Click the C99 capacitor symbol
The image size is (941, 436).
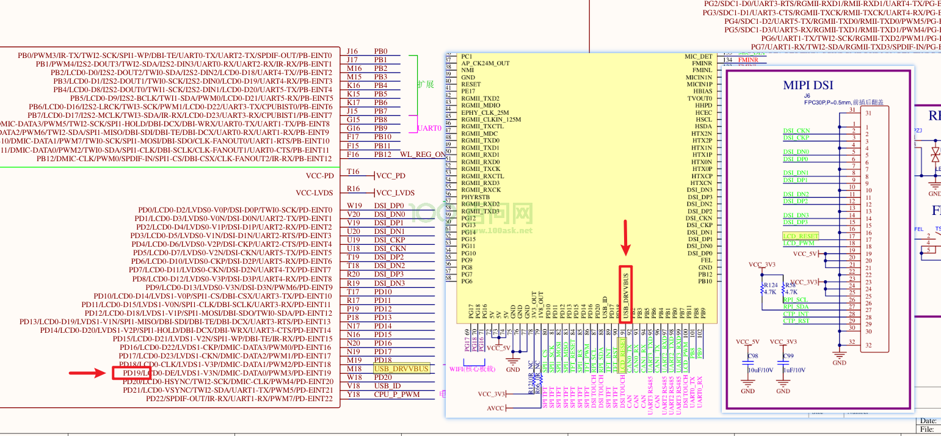(x=783, y=363)
